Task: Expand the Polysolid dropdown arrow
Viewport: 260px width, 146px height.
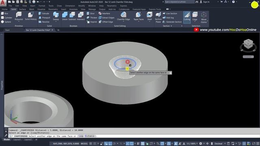Action: pyautogui.click(x=19, y=21)
